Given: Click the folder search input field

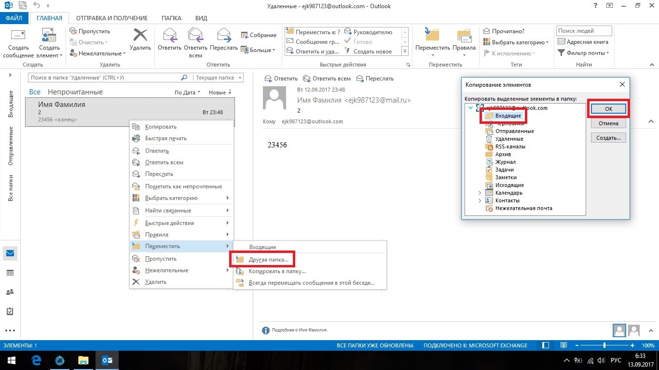Looking at the screenshot, I should pyautogui.click(x=104, y=78).
